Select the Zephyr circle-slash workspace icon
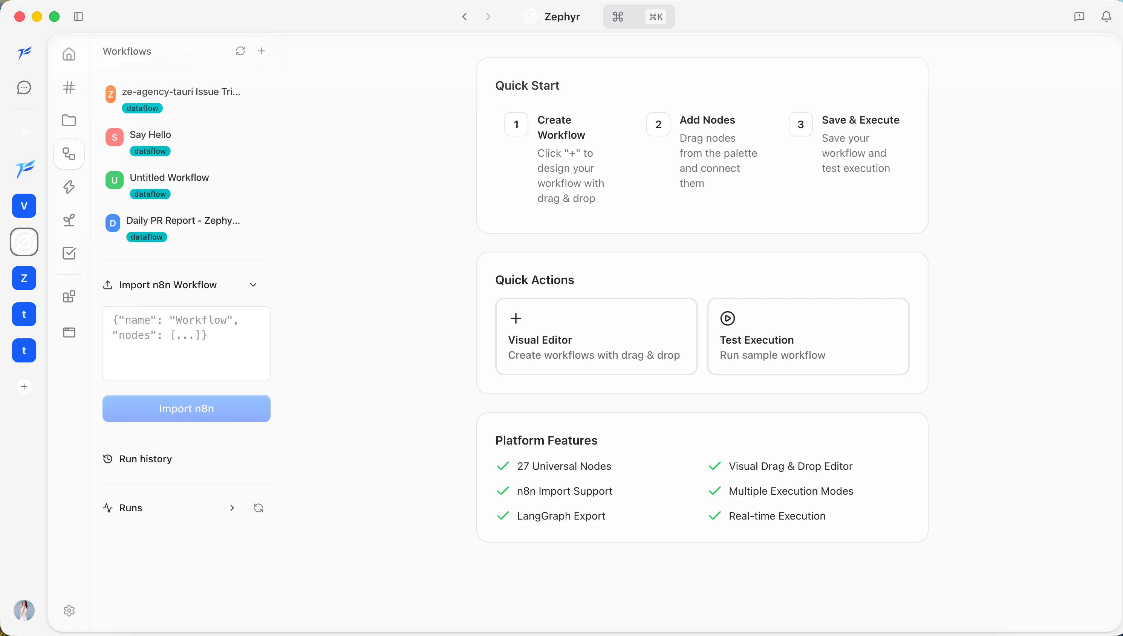 pyautogui.click(x=24, y=242)
